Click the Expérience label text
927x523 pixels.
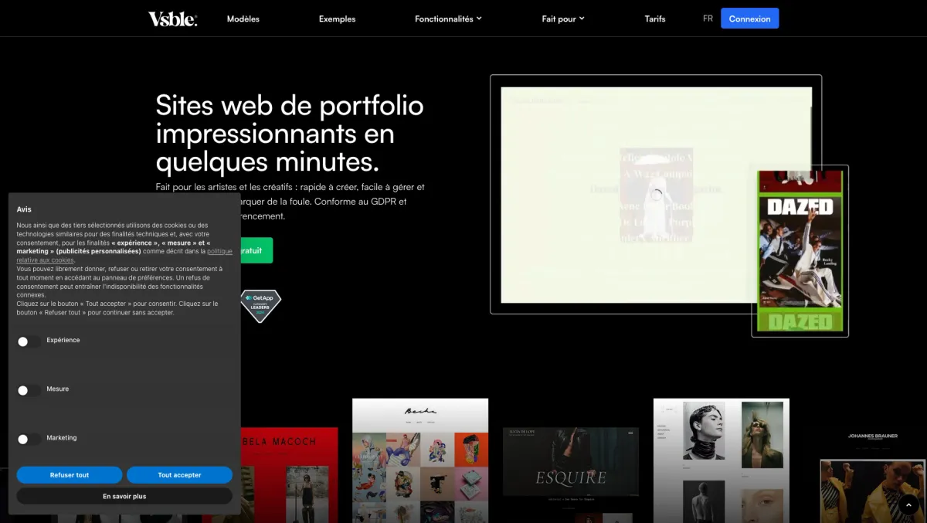click(63, 340)
